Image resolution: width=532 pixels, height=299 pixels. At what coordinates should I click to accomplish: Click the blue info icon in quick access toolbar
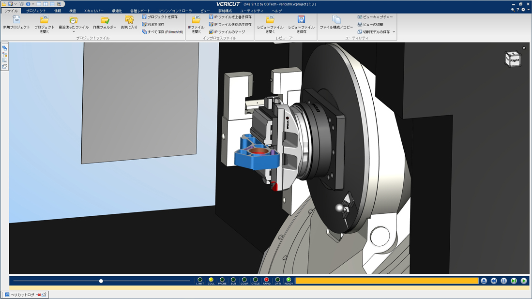point(28,4)
